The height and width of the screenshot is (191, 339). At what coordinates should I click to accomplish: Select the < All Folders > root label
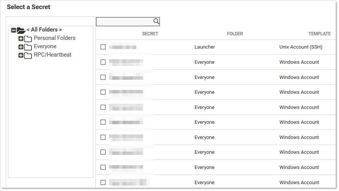click(x=44, y=30)
